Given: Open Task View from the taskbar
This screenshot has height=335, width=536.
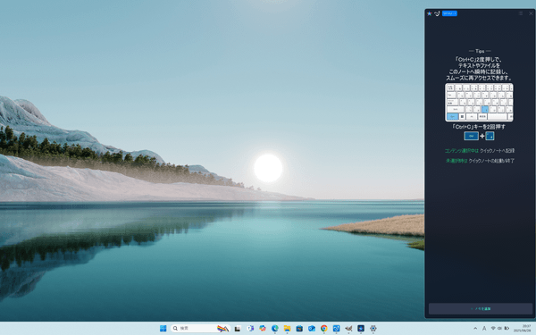Looking at the screenshot, I should tap(238, 329).
